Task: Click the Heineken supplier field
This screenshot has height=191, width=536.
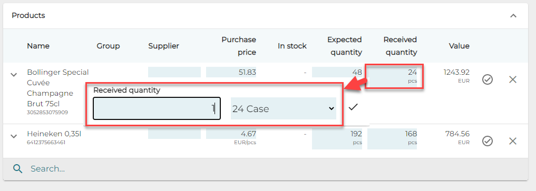Action: tap(174, 134)
